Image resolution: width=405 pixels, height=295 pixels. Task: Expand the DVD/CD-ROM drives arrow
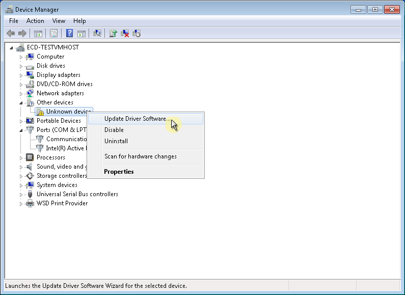click(x=21, y=85)
